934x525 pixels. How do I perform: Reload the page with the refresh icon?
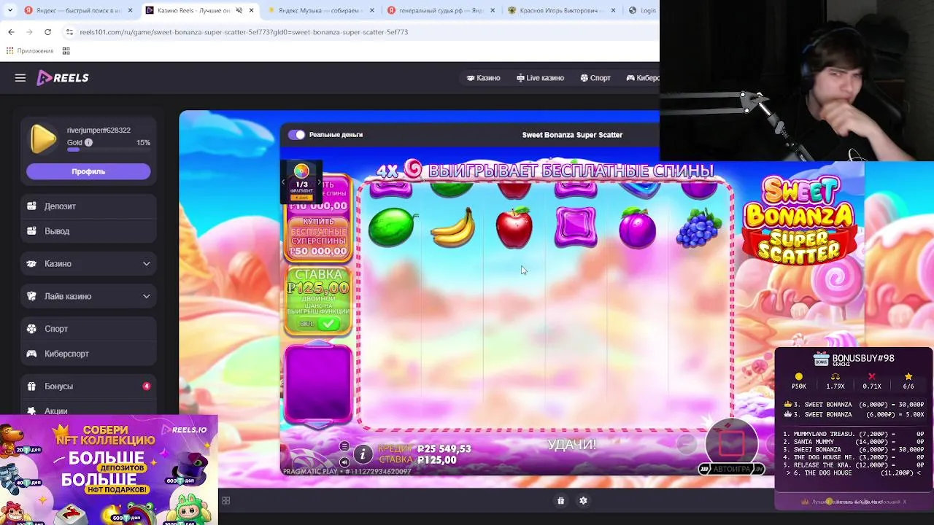[47, 32]
